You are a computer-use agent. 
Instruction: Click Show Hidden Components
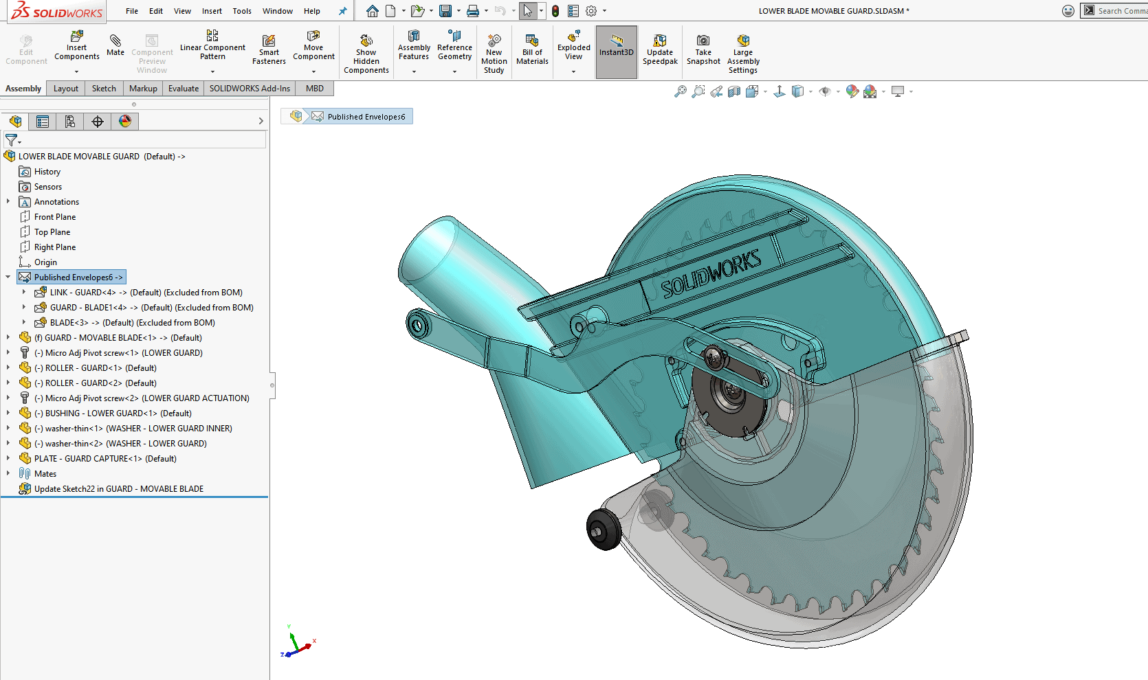tap(366, 54)
